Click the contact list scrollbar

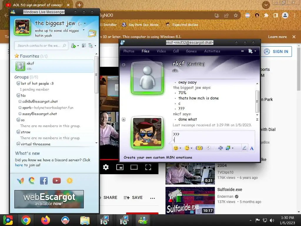(x=96, y=74)
